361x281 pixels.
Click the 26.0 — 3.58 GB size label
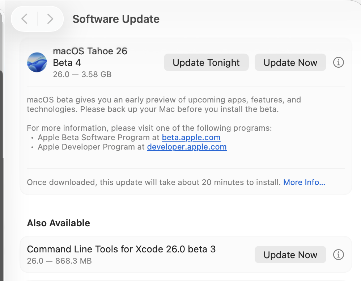pyautogui.click(x=82, y=75)
